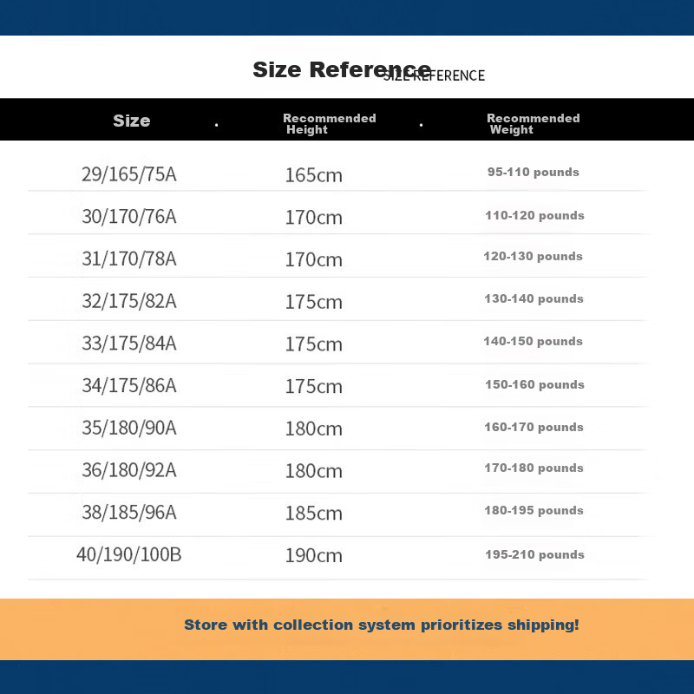Screen dimensions: 694x694
Task: Select the 40/190/100B size cell
Action: coord(129,555)
